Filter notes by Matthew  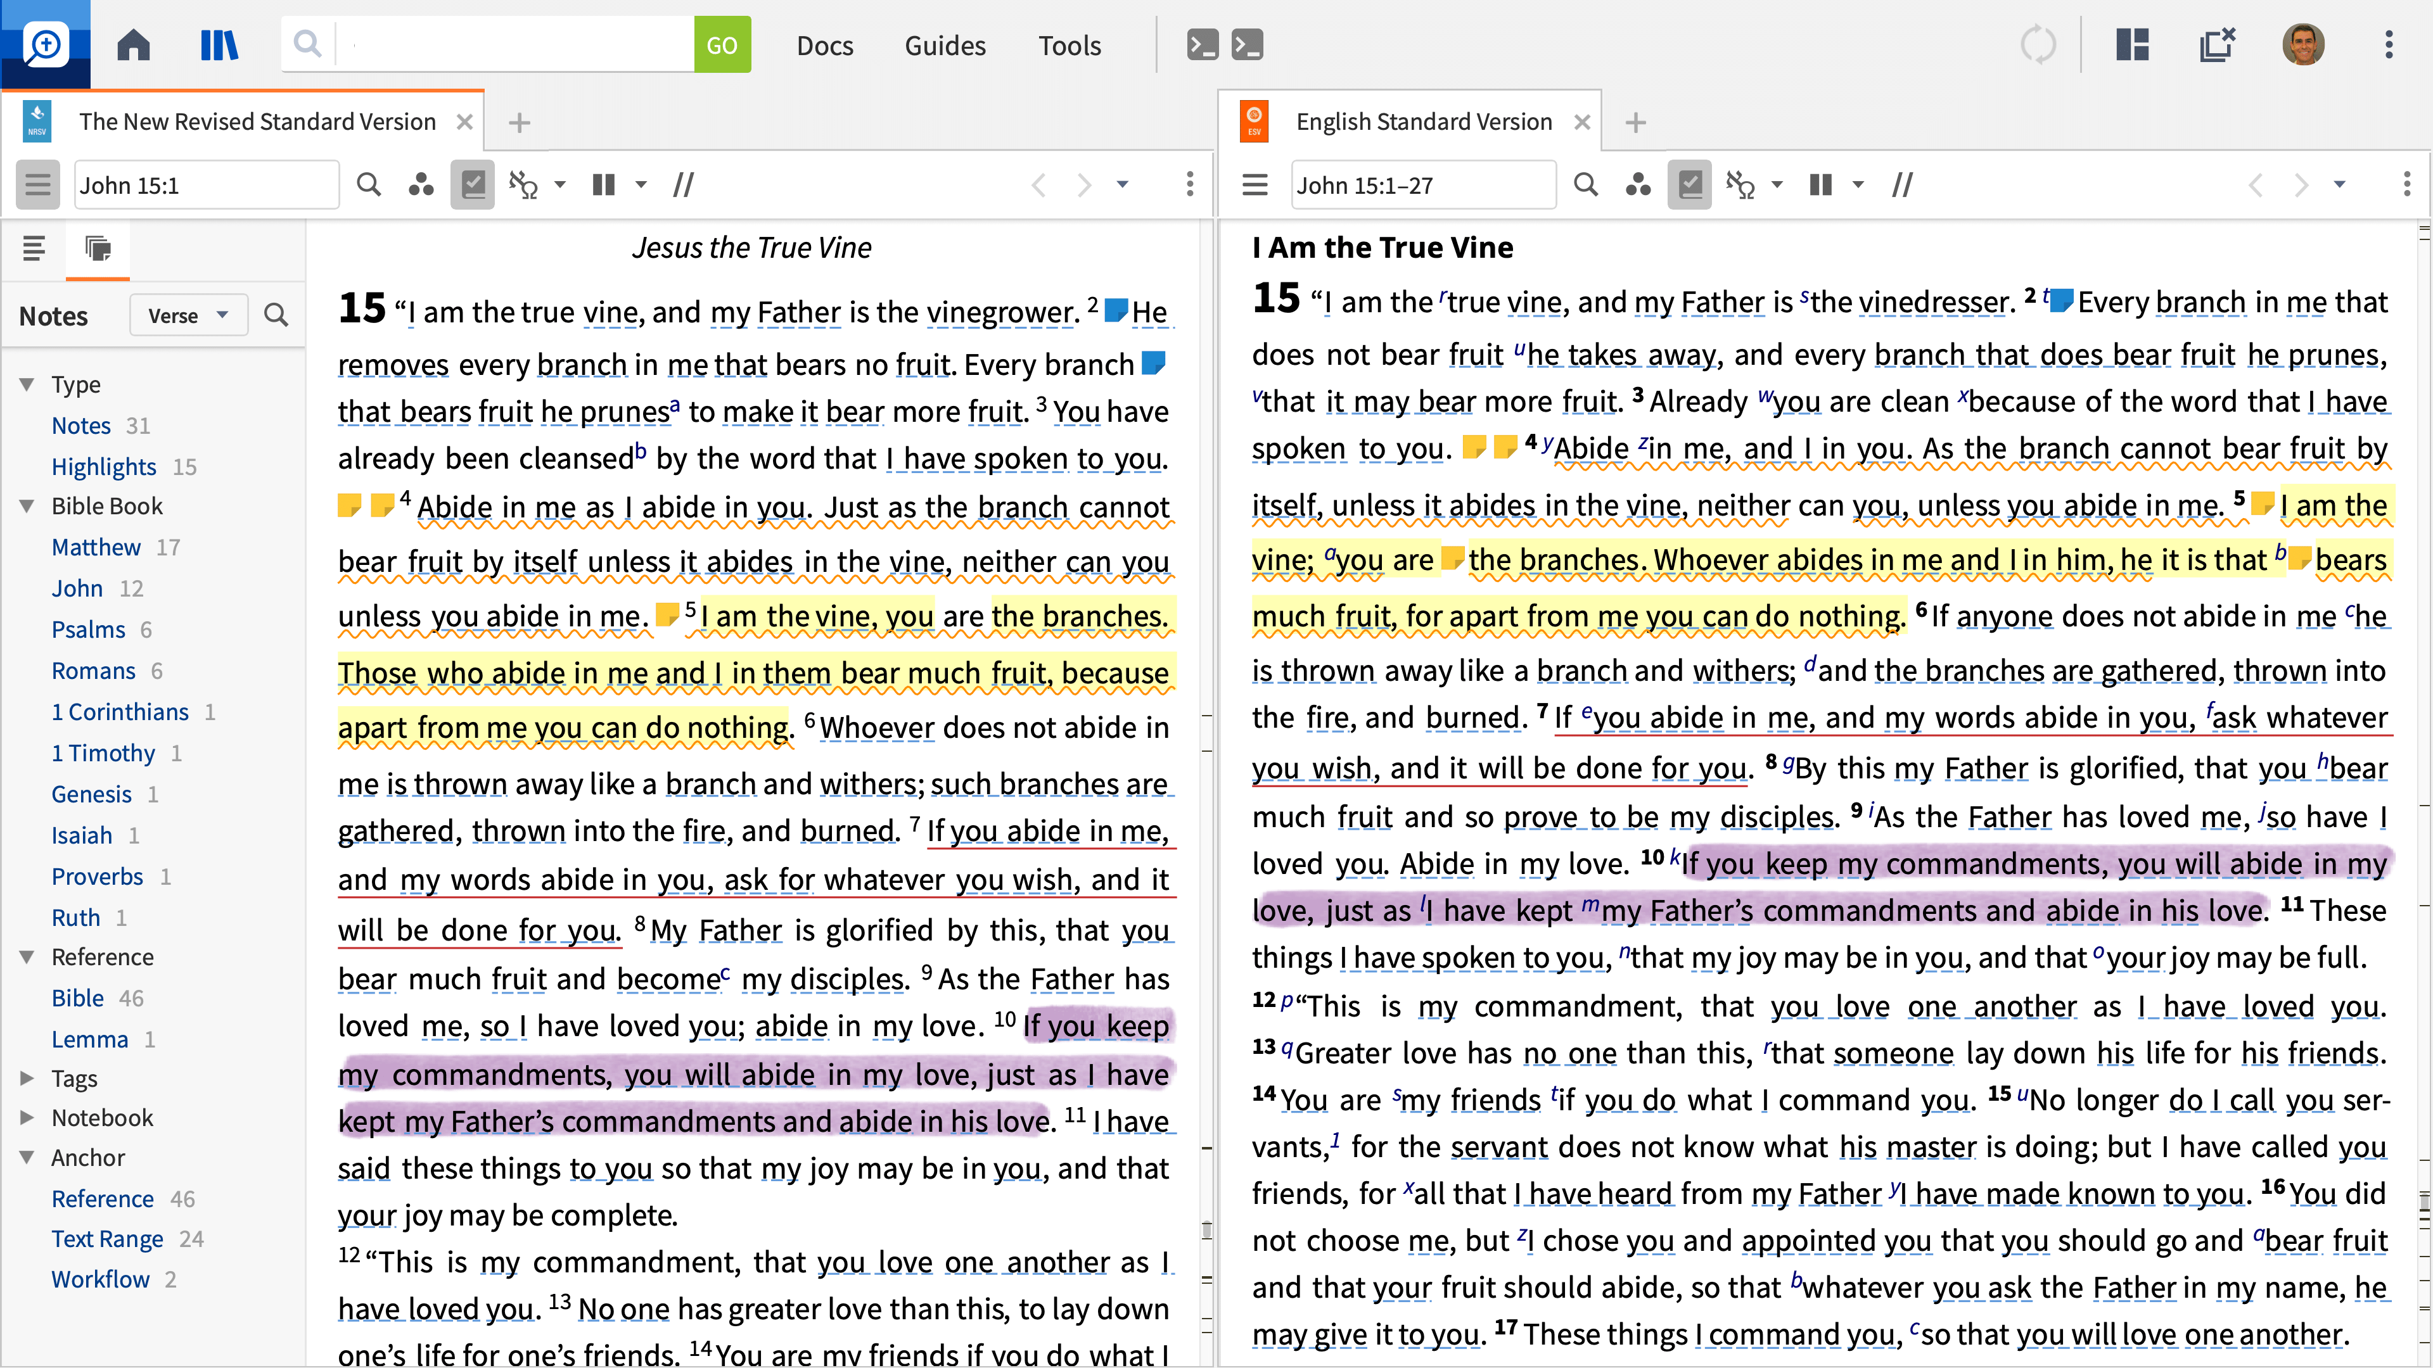pos(96,548)
